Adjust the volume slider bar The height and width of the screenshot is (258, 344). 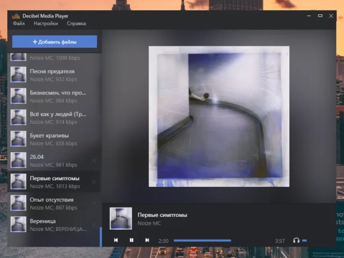(x=304, y=241)
